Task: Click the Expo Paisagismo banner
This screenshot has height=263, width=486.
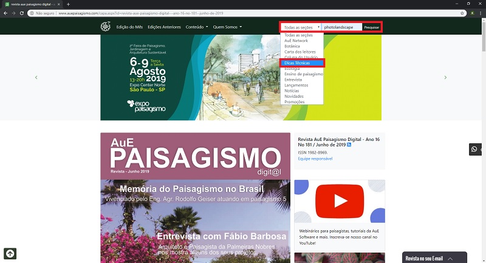Action: (x=241, y=78)
